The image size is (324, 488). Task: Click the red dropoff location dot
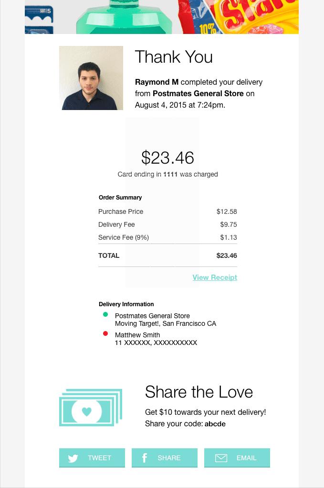(105, 333)
